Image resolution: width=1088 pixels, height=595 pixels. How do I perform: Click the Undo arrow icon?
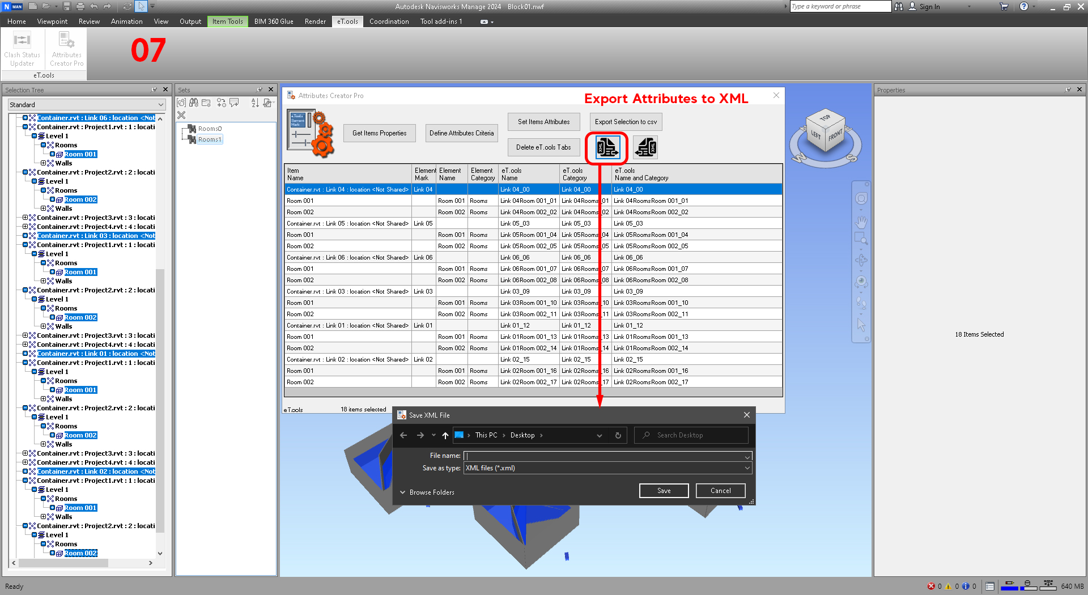pyautogui.click(x=93, y=6)
